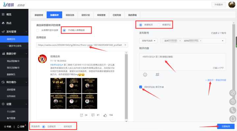Switch to the 已发列表 tab
The width and height of the screenshot is (237, 131).
click(x=117, y=15)
